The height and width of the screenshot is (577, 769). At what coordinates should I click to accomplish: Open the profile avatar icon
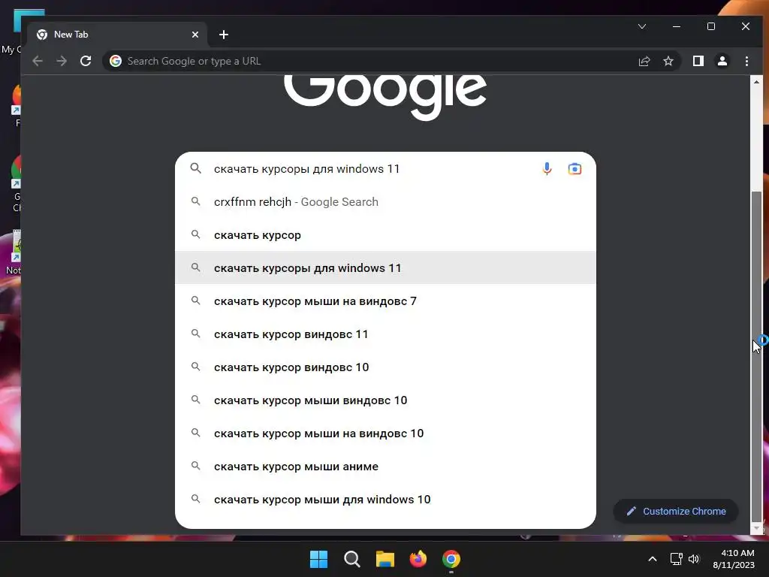(x=722, y=61)
